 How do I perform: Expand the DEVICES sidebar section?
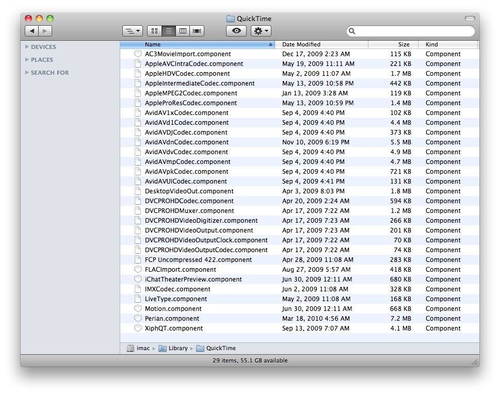(27, 47)
